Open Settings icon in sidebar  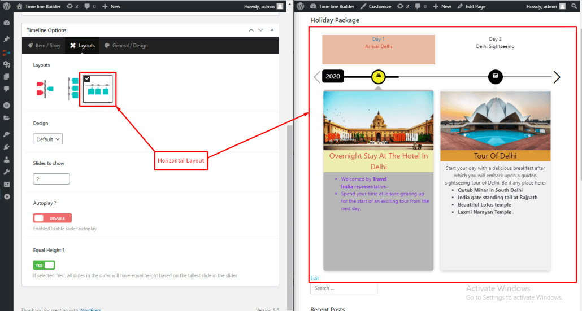(x=7, y=184)
